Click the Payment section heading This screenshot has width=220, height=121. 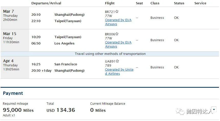point(13,93)
